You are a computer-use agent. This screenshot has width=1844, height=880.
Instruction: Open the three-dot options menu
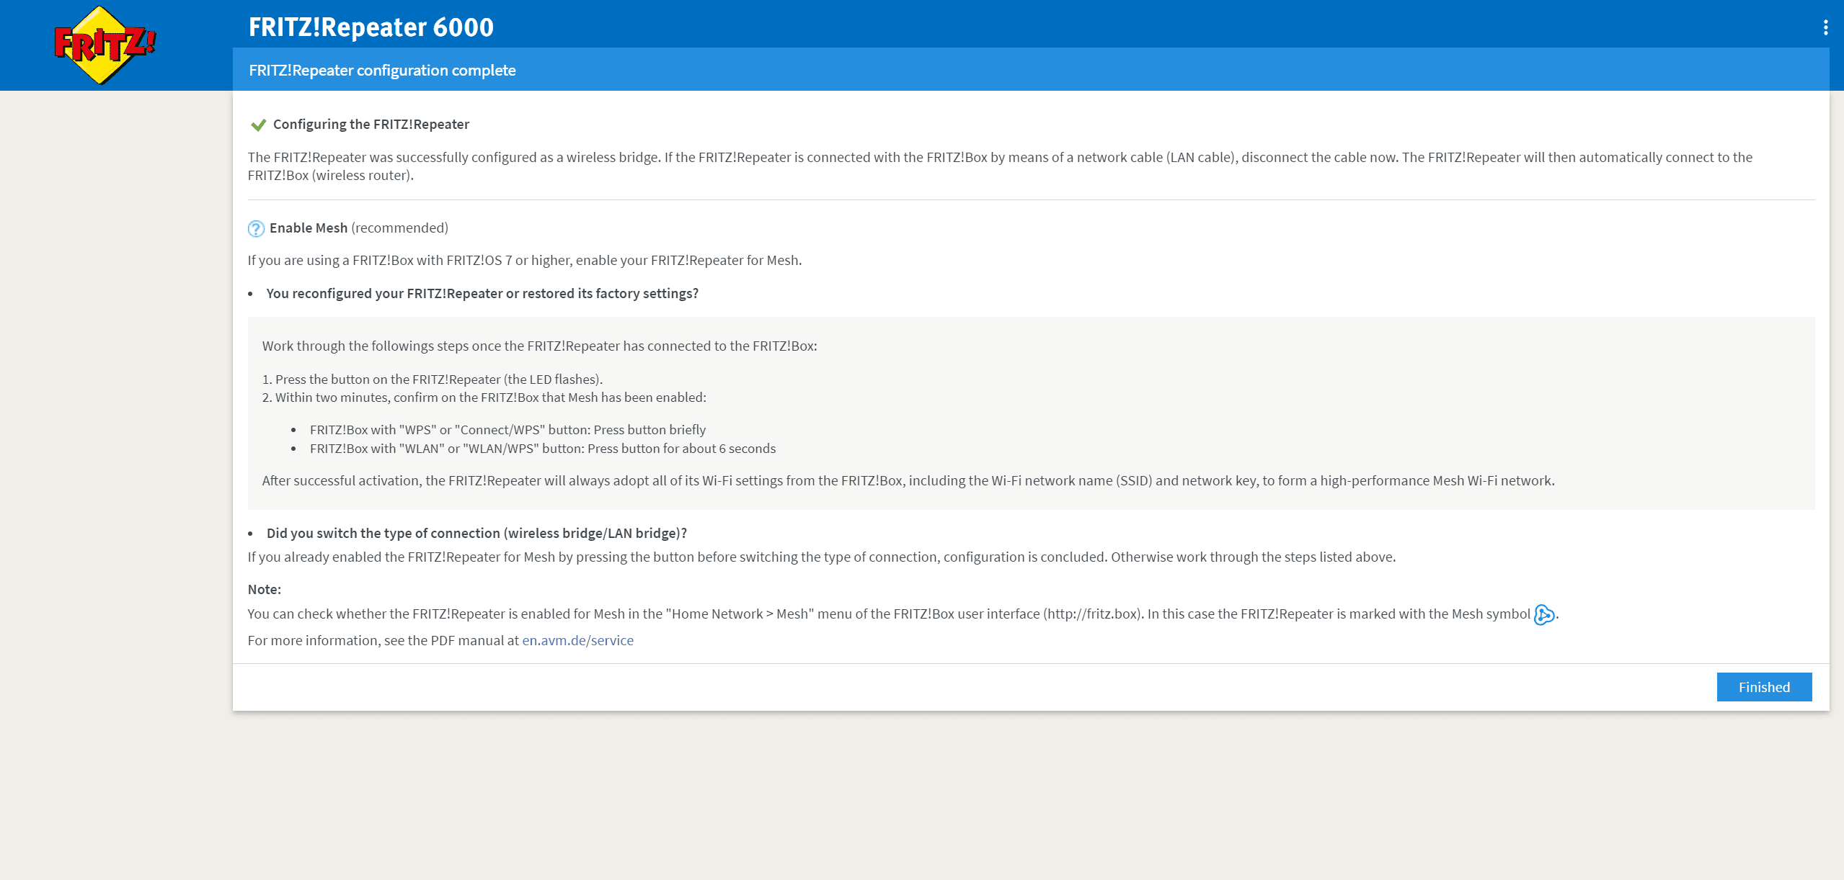pyautogui.click(x=1825, y=27)
